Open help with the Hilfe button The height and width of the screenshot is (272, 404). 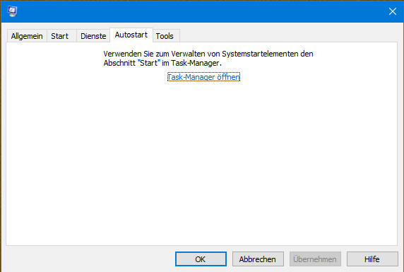(x=372, y=259)
